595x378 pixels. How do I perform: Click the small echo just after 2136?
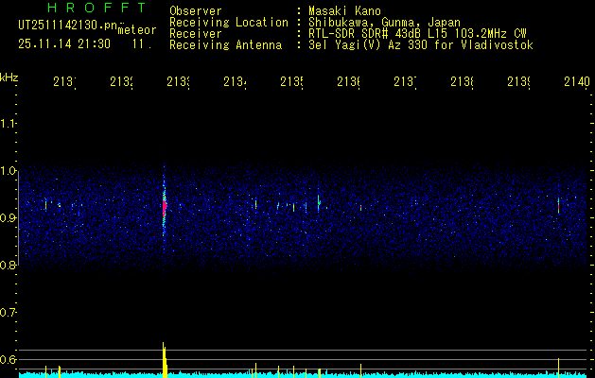click(x=360, y=208)
